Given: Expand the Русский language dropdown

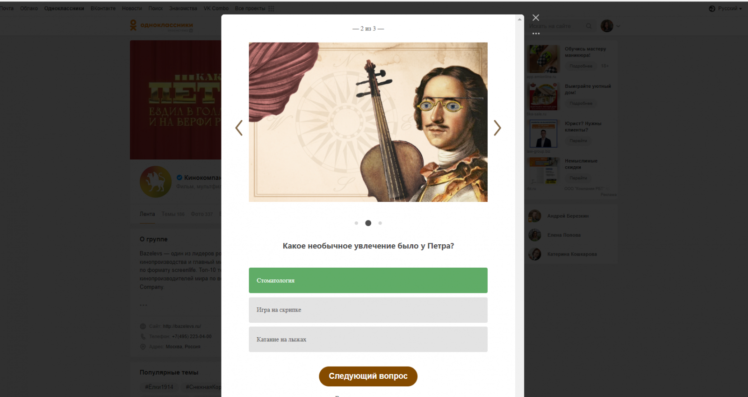Looking at the screenshot, I should point(730,8).
